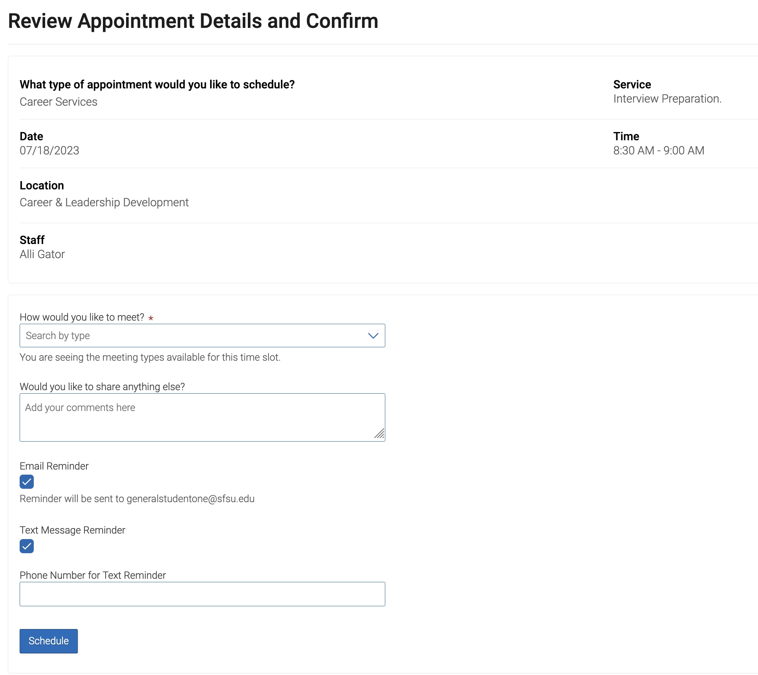The height and width of the screenshot is (675, 758).
Task: Click the 'Service' heading label
Action: pos(632,84)
